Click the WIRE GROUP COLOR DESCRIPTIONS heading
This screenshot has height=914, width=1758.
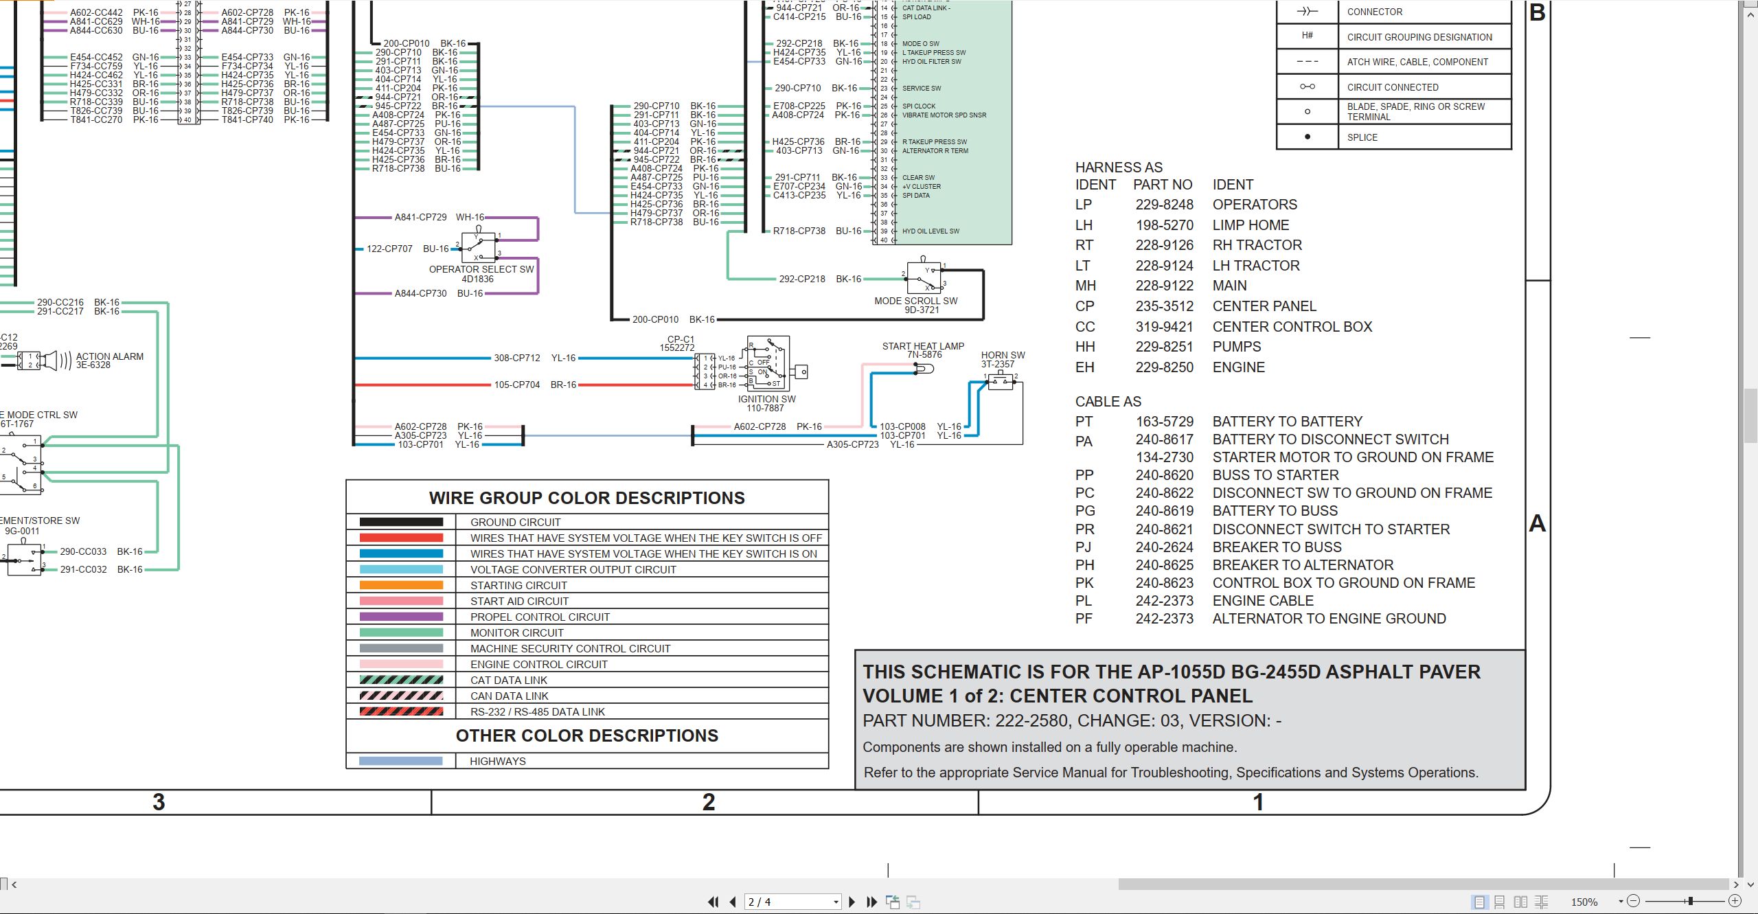pyautogui.click(x=587, y=498)
